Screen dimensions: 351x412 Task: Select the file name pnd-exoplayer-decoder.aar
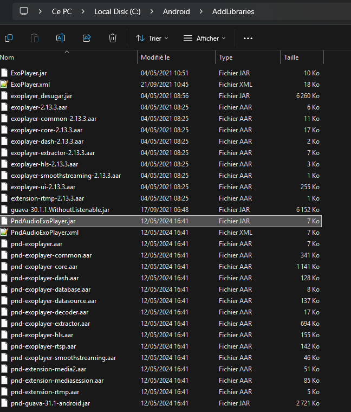tap(50, 312)
